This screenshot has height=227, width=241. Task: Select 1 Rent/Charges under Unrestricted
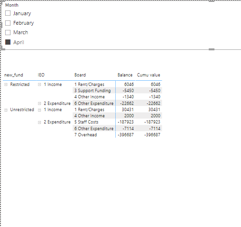pos(89,110)
